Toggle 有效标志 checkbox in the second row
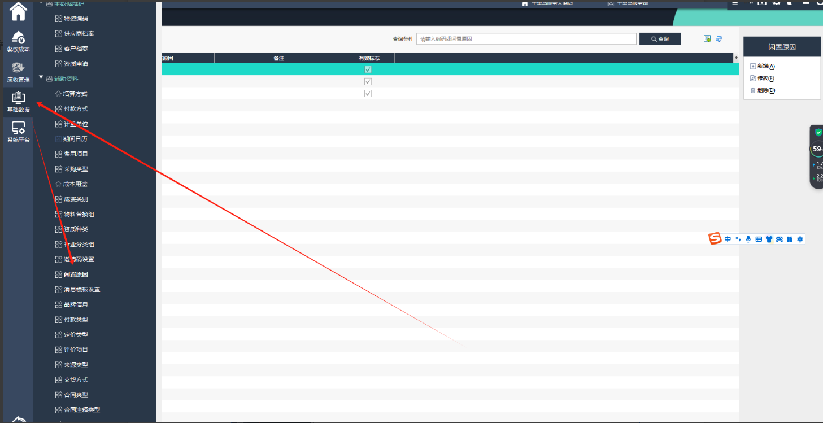This screenshot has width=823, height=423. point(368,81)
